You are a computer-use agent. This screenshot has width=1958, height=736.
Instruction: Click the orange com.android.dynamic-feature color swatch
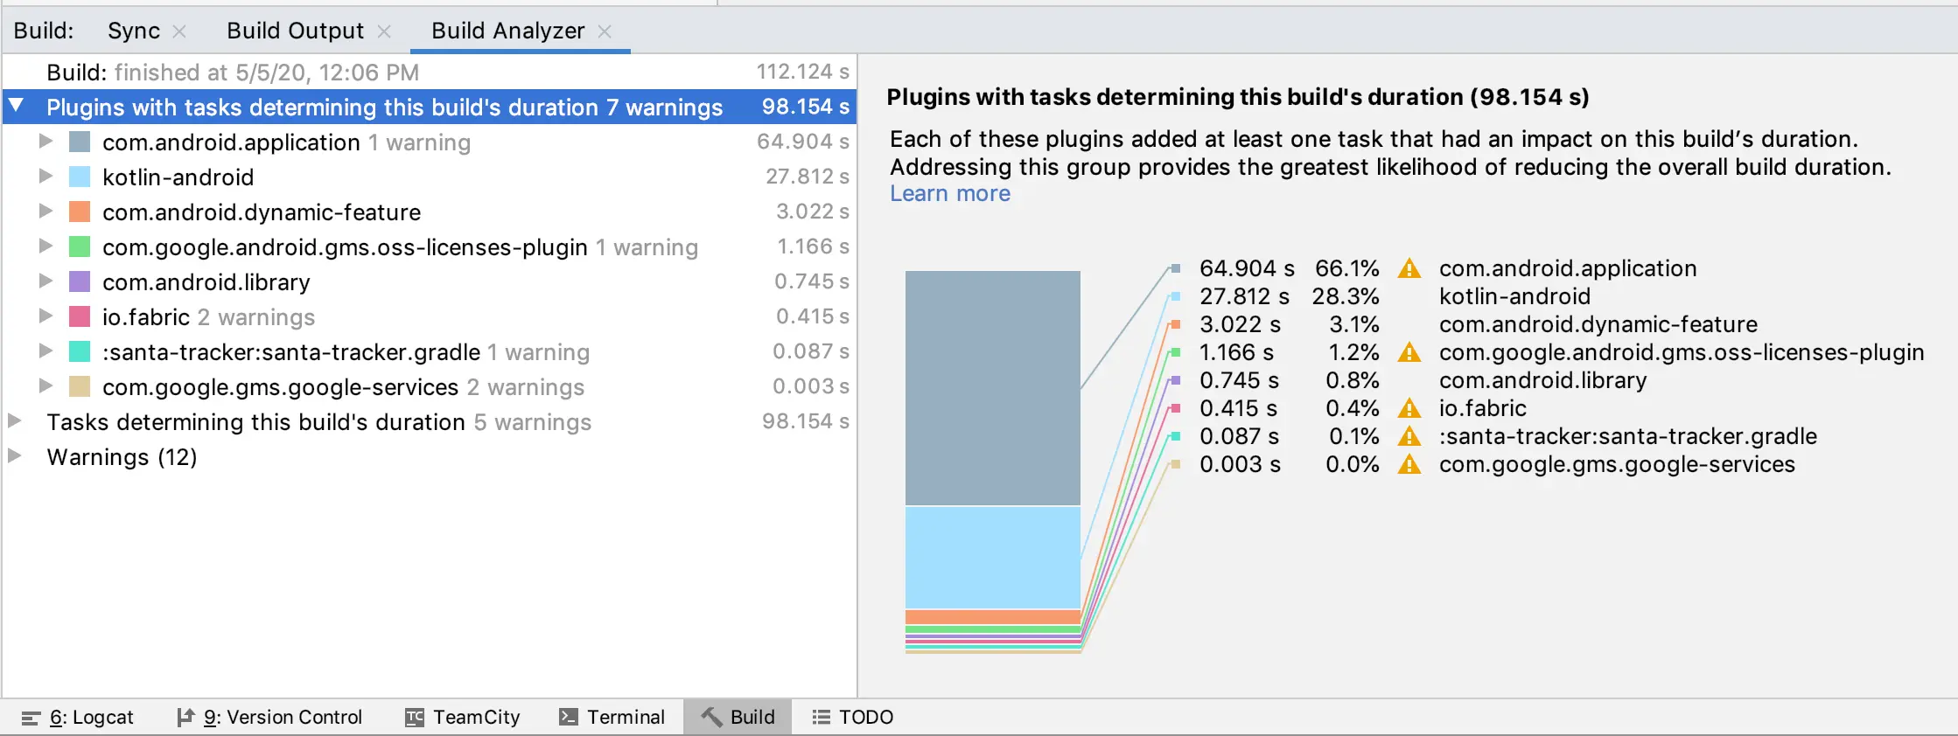(80, 212)
